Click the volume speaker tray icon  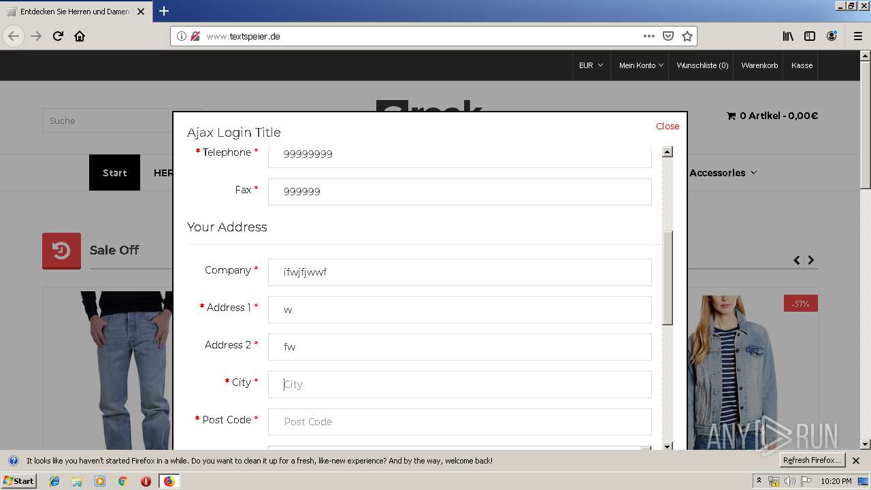(x=789, y=481)
